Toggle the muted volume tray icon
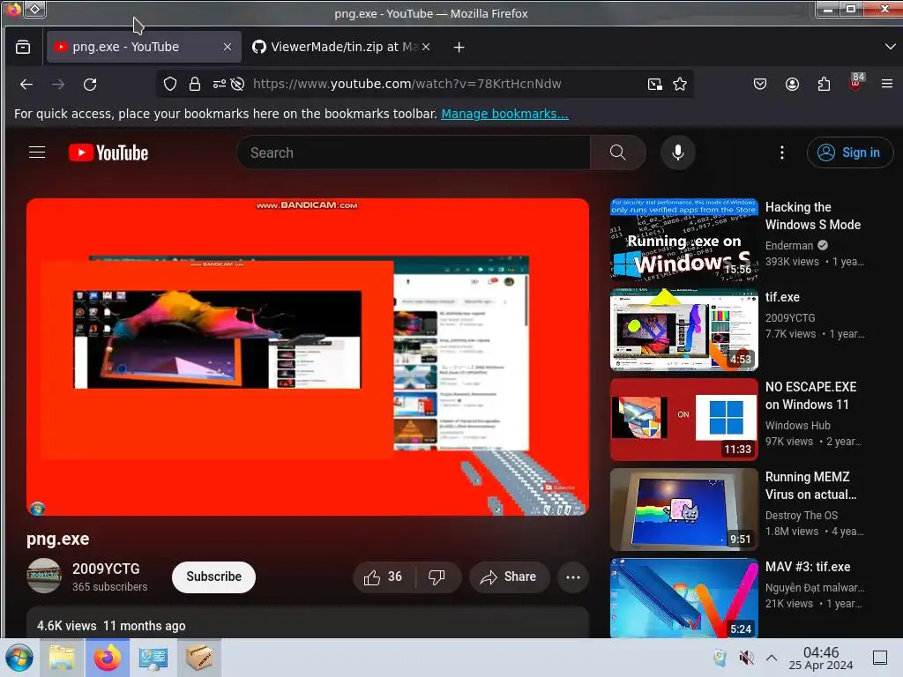903x677 pixels. (x=746, y=658)
